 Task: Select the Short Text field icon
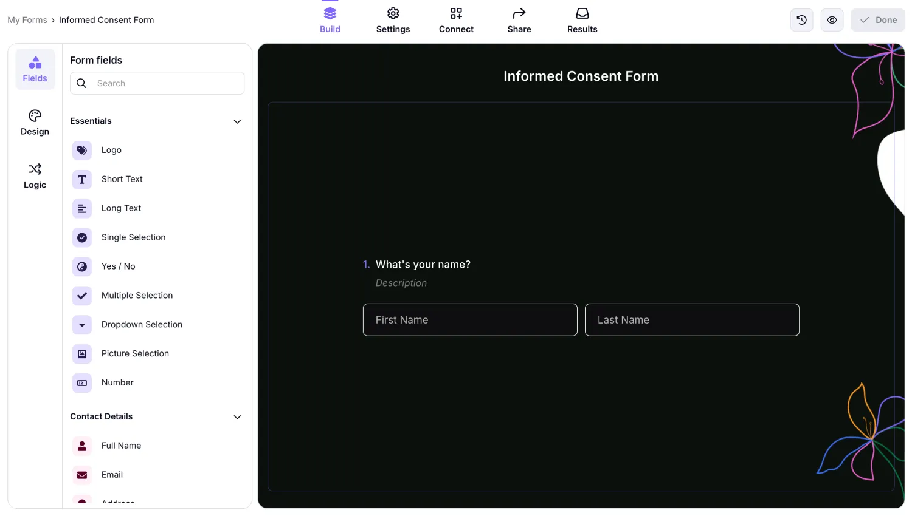click(x=82, y=179)
